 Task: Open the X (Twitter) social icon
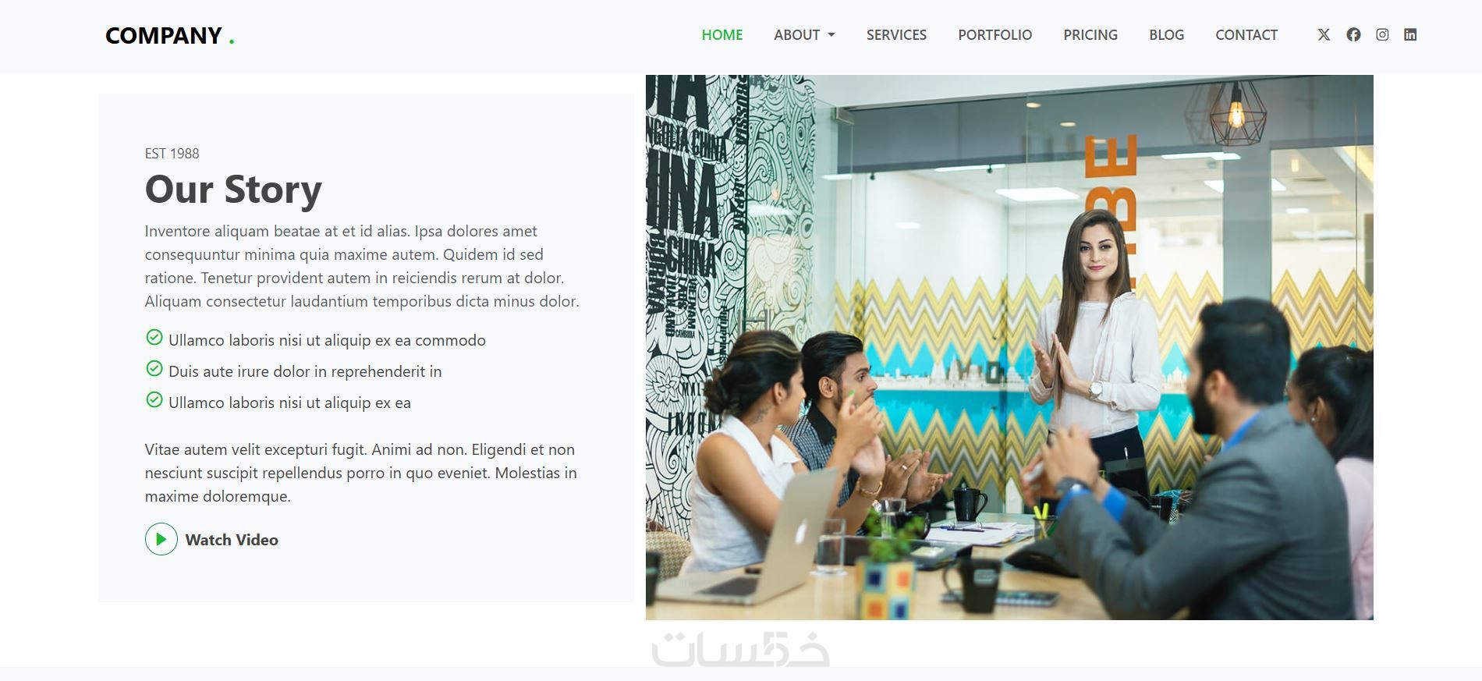(x=1324, y=34)
